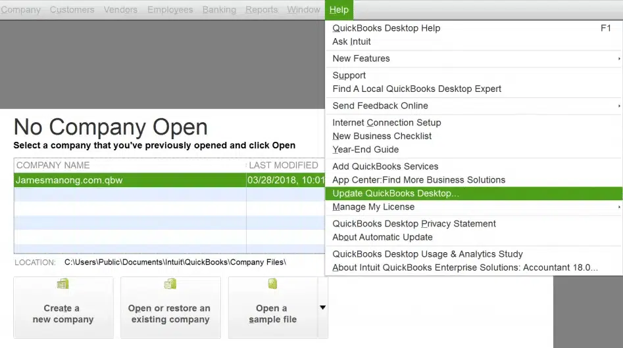The width and height of the screenshot is (623, 348).
Task: Expand the sample file dropdown arrow
Action: tap(322, 307)
